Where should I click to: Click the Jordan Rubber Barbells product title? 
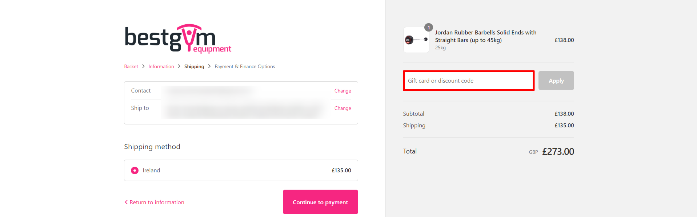(485, 36)
